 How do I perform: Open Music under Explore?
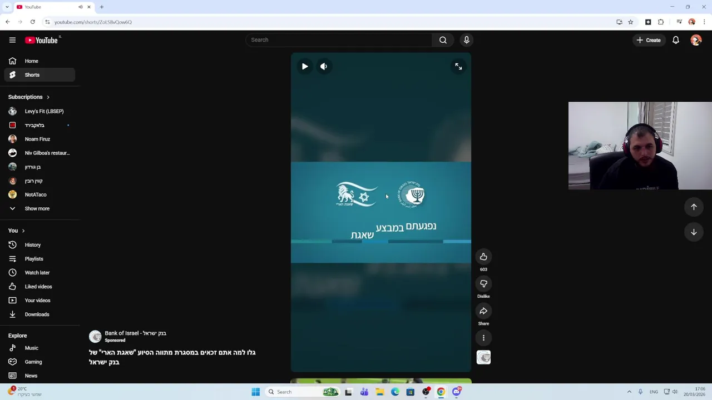point(39,348)
